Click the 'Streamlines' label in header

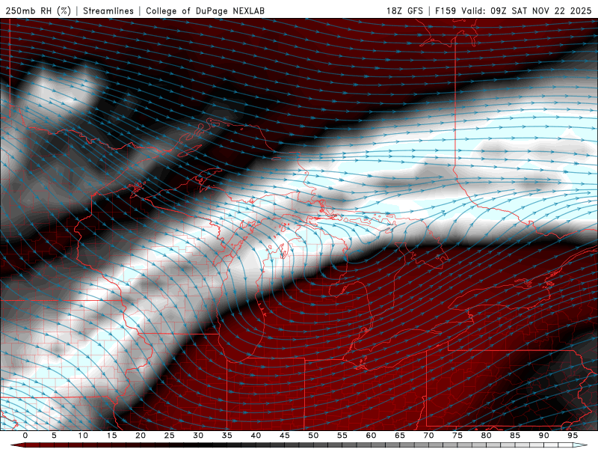click(x=108, y=11)
